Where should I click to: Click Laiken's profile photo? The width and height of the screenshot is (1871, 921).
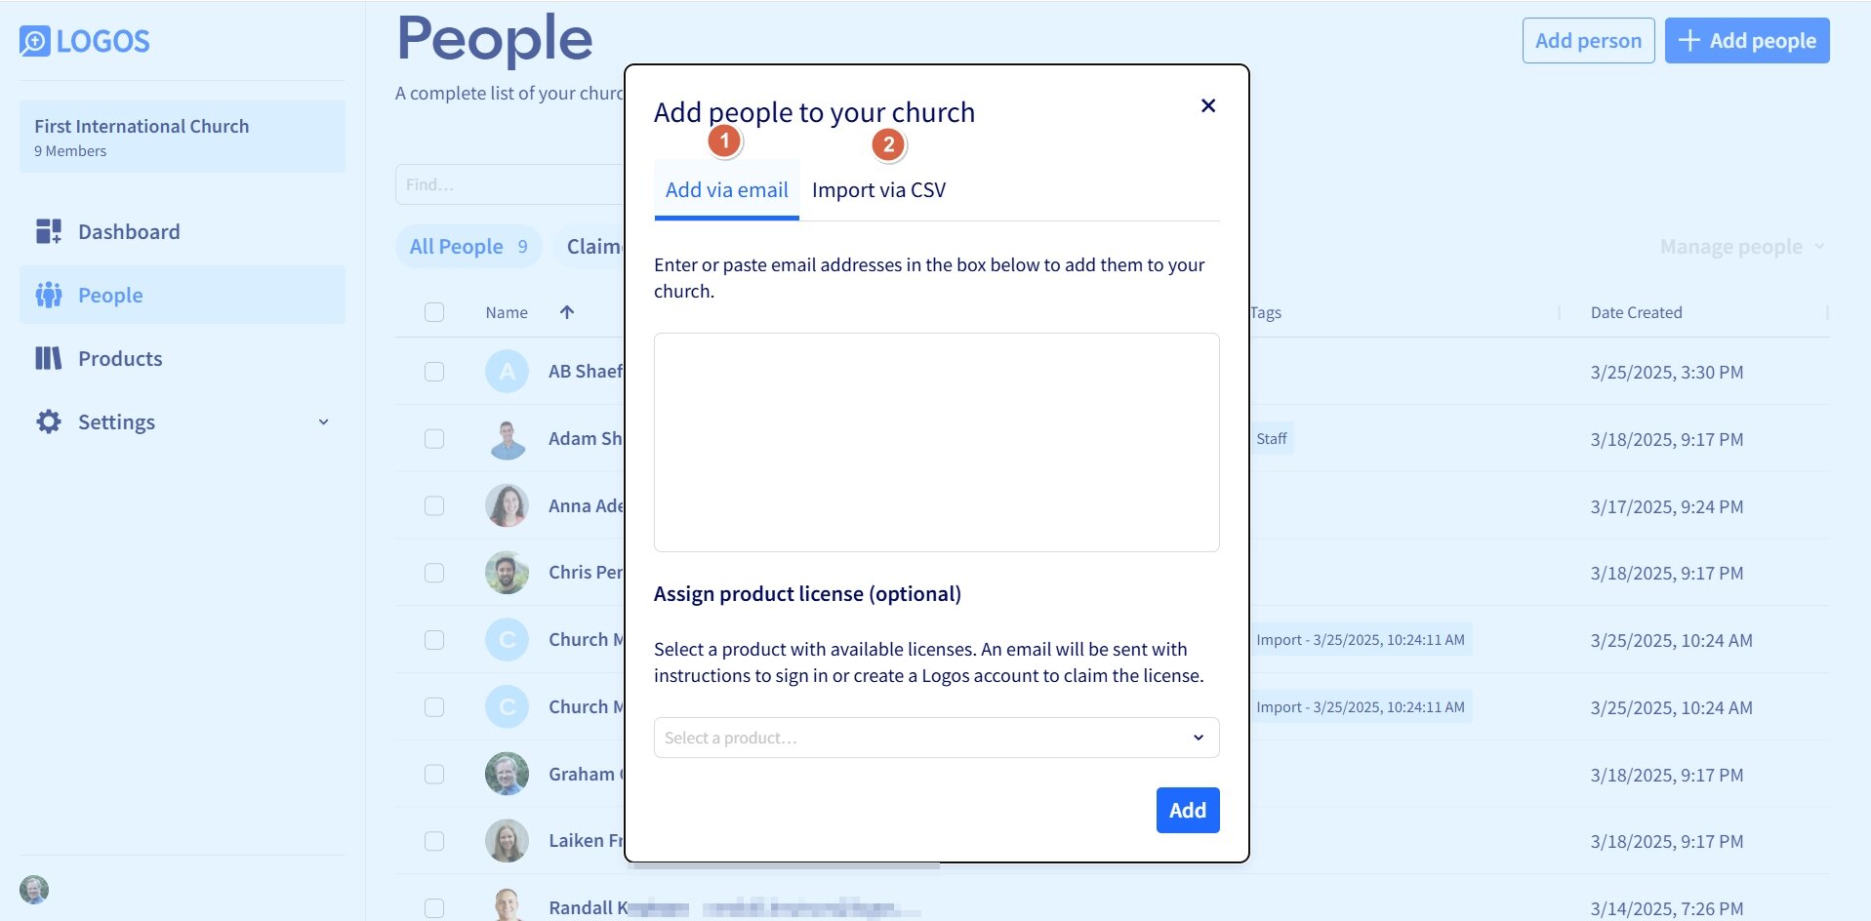[x=507, y=841]
